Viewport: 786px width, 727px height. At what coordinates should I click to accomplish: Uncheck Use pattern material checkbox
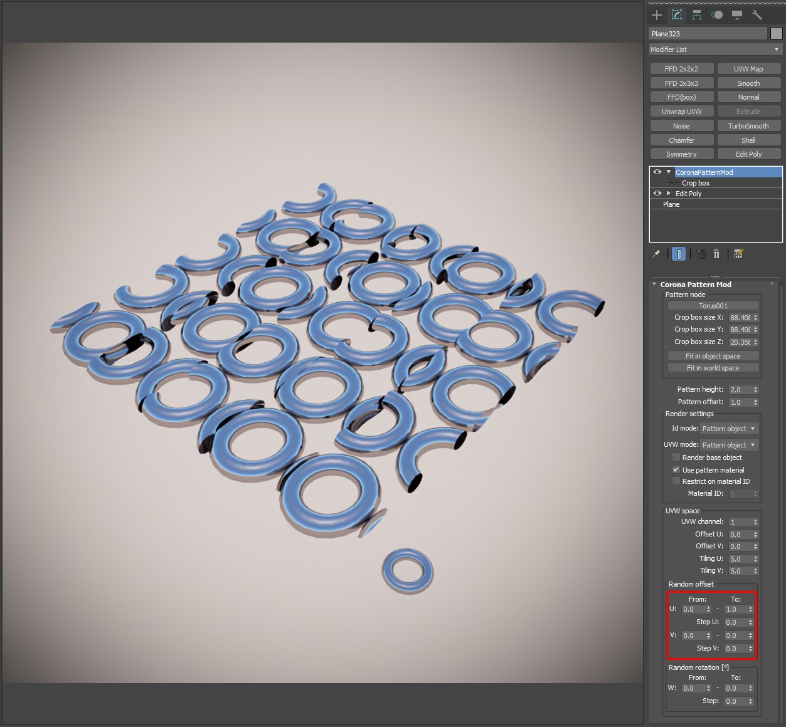tap(676, 469)
